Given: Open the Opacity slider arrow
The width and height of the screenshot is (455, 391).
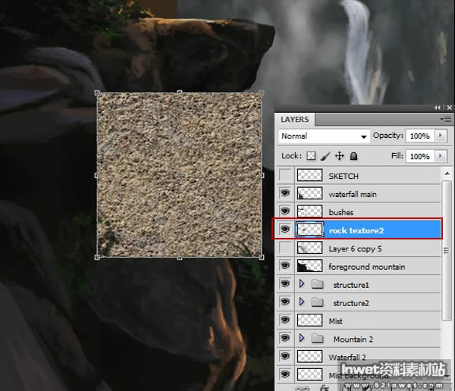Looking at the screenshot, I should 441,136.
